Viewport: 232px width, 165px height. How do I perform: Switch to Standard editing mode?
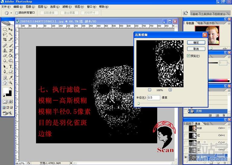tap(5, 101)
